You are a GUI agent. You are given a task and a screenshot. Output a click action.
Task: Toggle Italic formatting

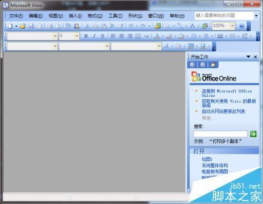(94, 36)
